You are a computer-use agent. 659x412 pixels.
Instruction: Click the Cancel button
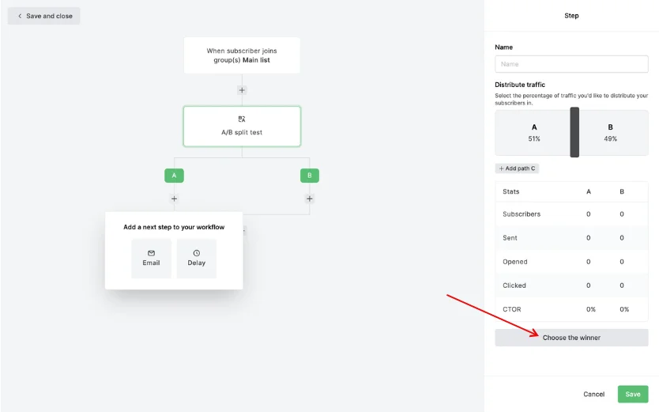[x=593, y=394]
